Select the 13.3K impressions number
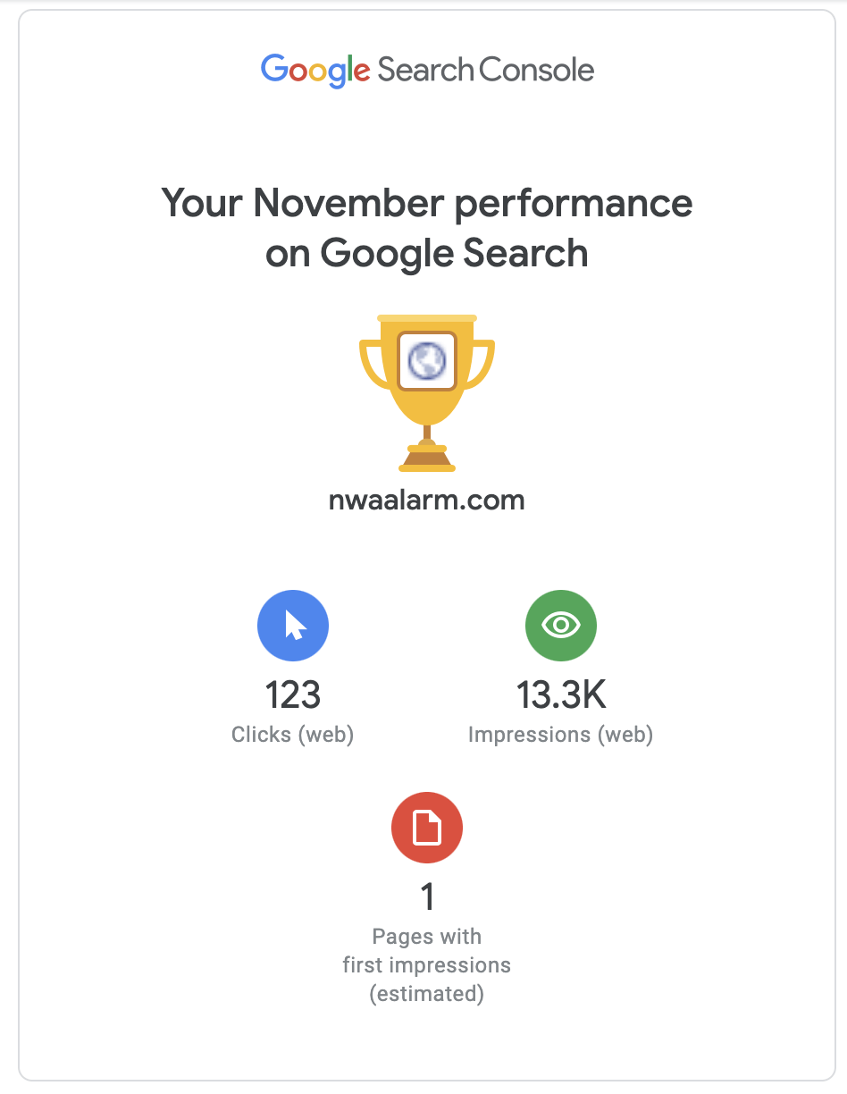The image size is (847, 1094). pyautogui.click(x=561, y=694)
